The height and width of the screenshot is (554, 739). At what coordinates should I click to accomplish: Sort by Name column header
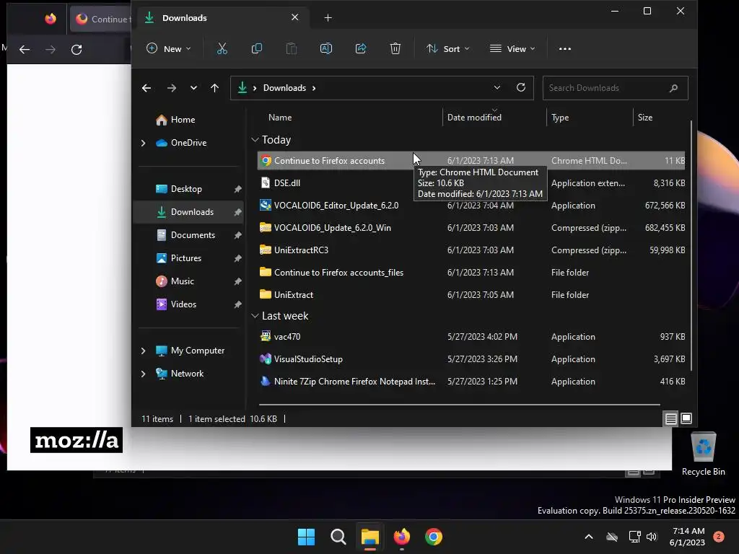pyautogui.click(x=280, y=118)
